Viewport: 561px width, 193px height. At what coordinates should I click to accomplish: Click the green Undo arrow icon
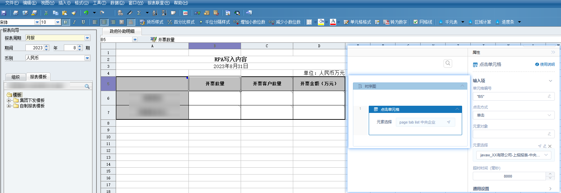[x=86, y=13]
